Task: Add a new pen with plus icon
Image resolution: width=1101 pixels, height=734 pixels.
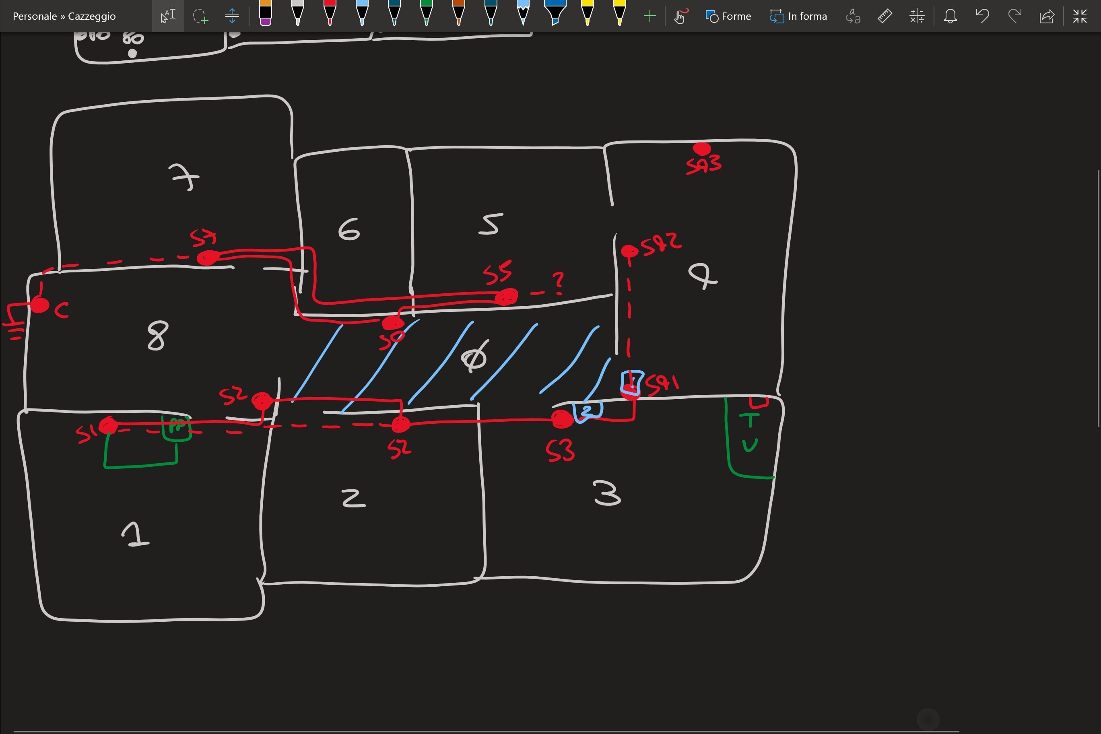Action: pyautogui.click(x=649, y=16)
